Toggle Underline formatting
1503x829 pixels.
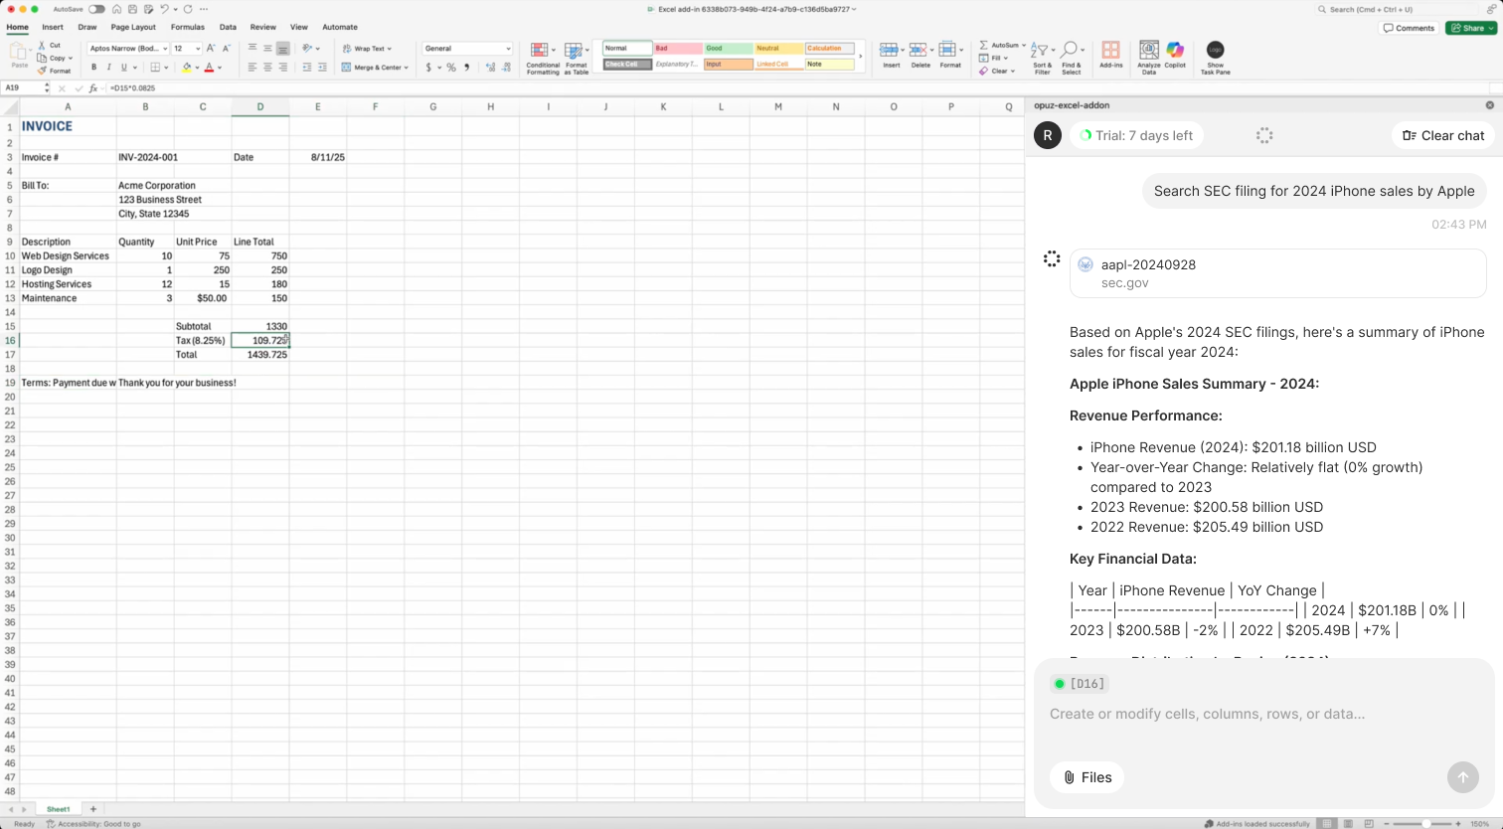coord(124,68)
